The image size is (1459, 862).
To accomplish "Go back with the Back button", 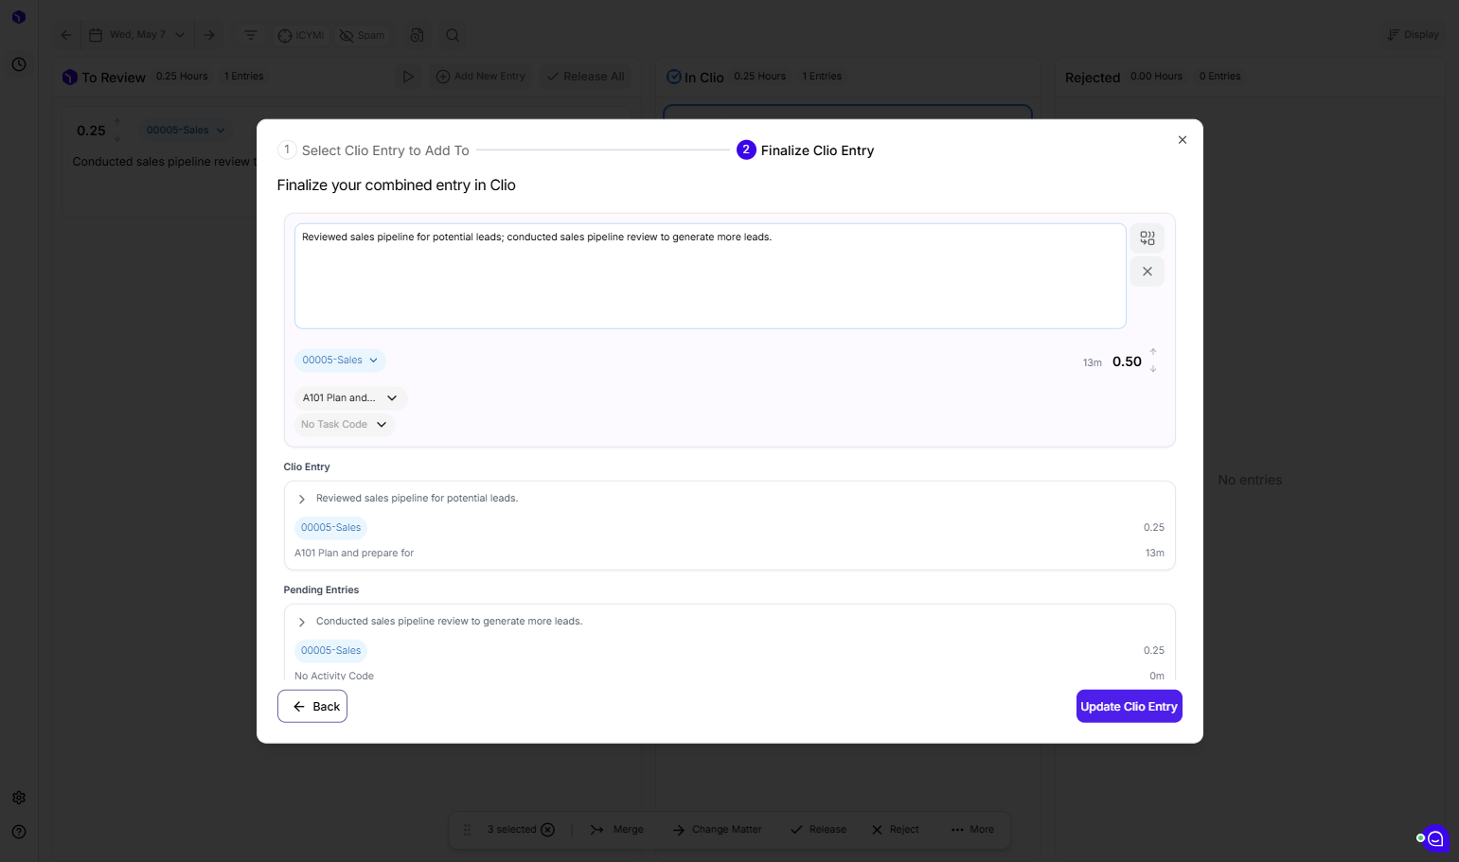I will tap(312, 707).
